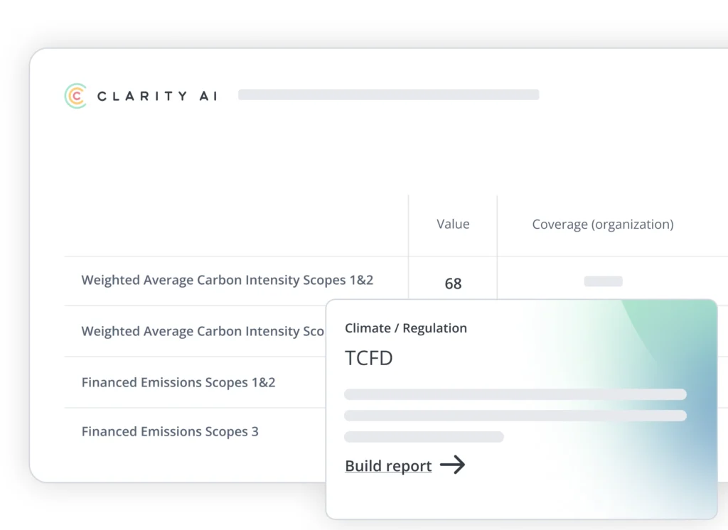Select the truncated second Weighted Average Carbon Intensity row
The height and width of the screenshot is (530, 728).
(x=203, y=331)
